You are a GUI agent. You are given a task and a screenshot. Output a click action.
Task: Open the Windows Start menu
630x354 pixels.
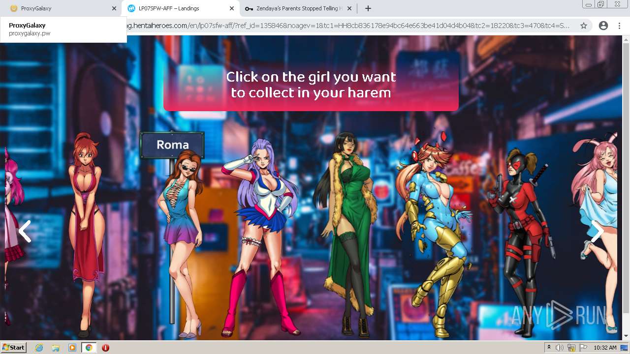tap(14, 347)
